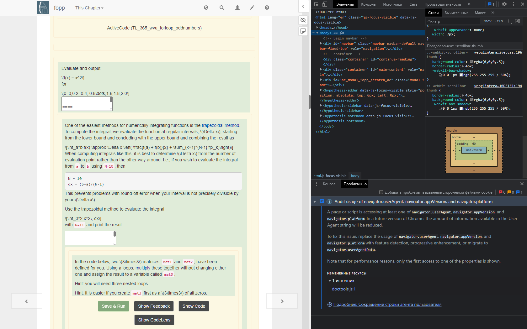
Task: Enable the third-party cookie issues checkbox
Action: point(381,192)
